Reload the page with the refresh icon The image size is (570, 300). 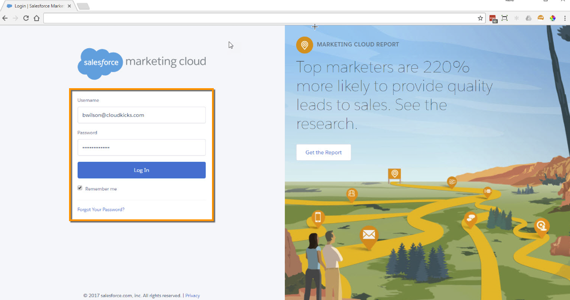[26, 18]
